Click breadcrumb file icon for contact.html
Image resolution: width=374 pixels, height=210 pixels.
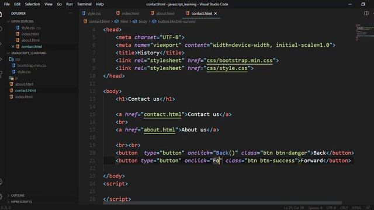click(85, 22)
